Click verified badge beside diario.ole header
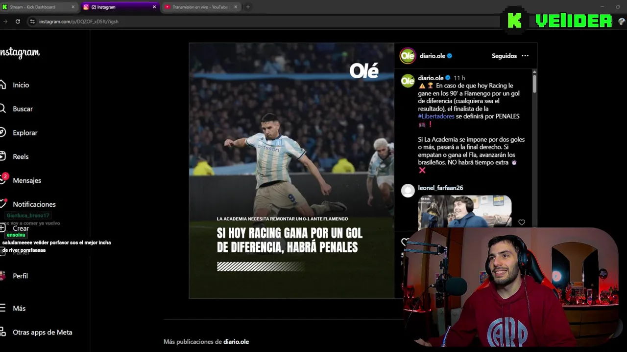The height and width of the screenshot is (352, 627). tap(450, 56)
